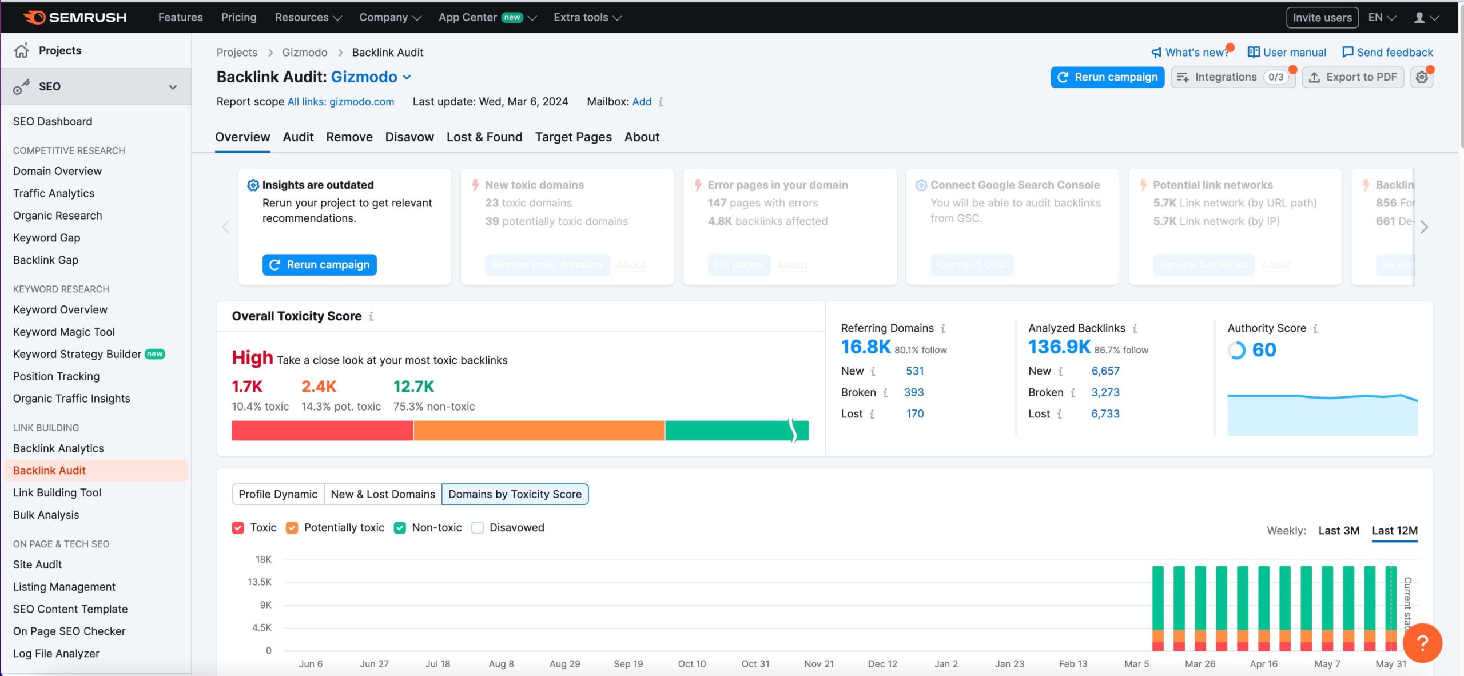Click green non-toxic bar segment

(x=737, y=431)
